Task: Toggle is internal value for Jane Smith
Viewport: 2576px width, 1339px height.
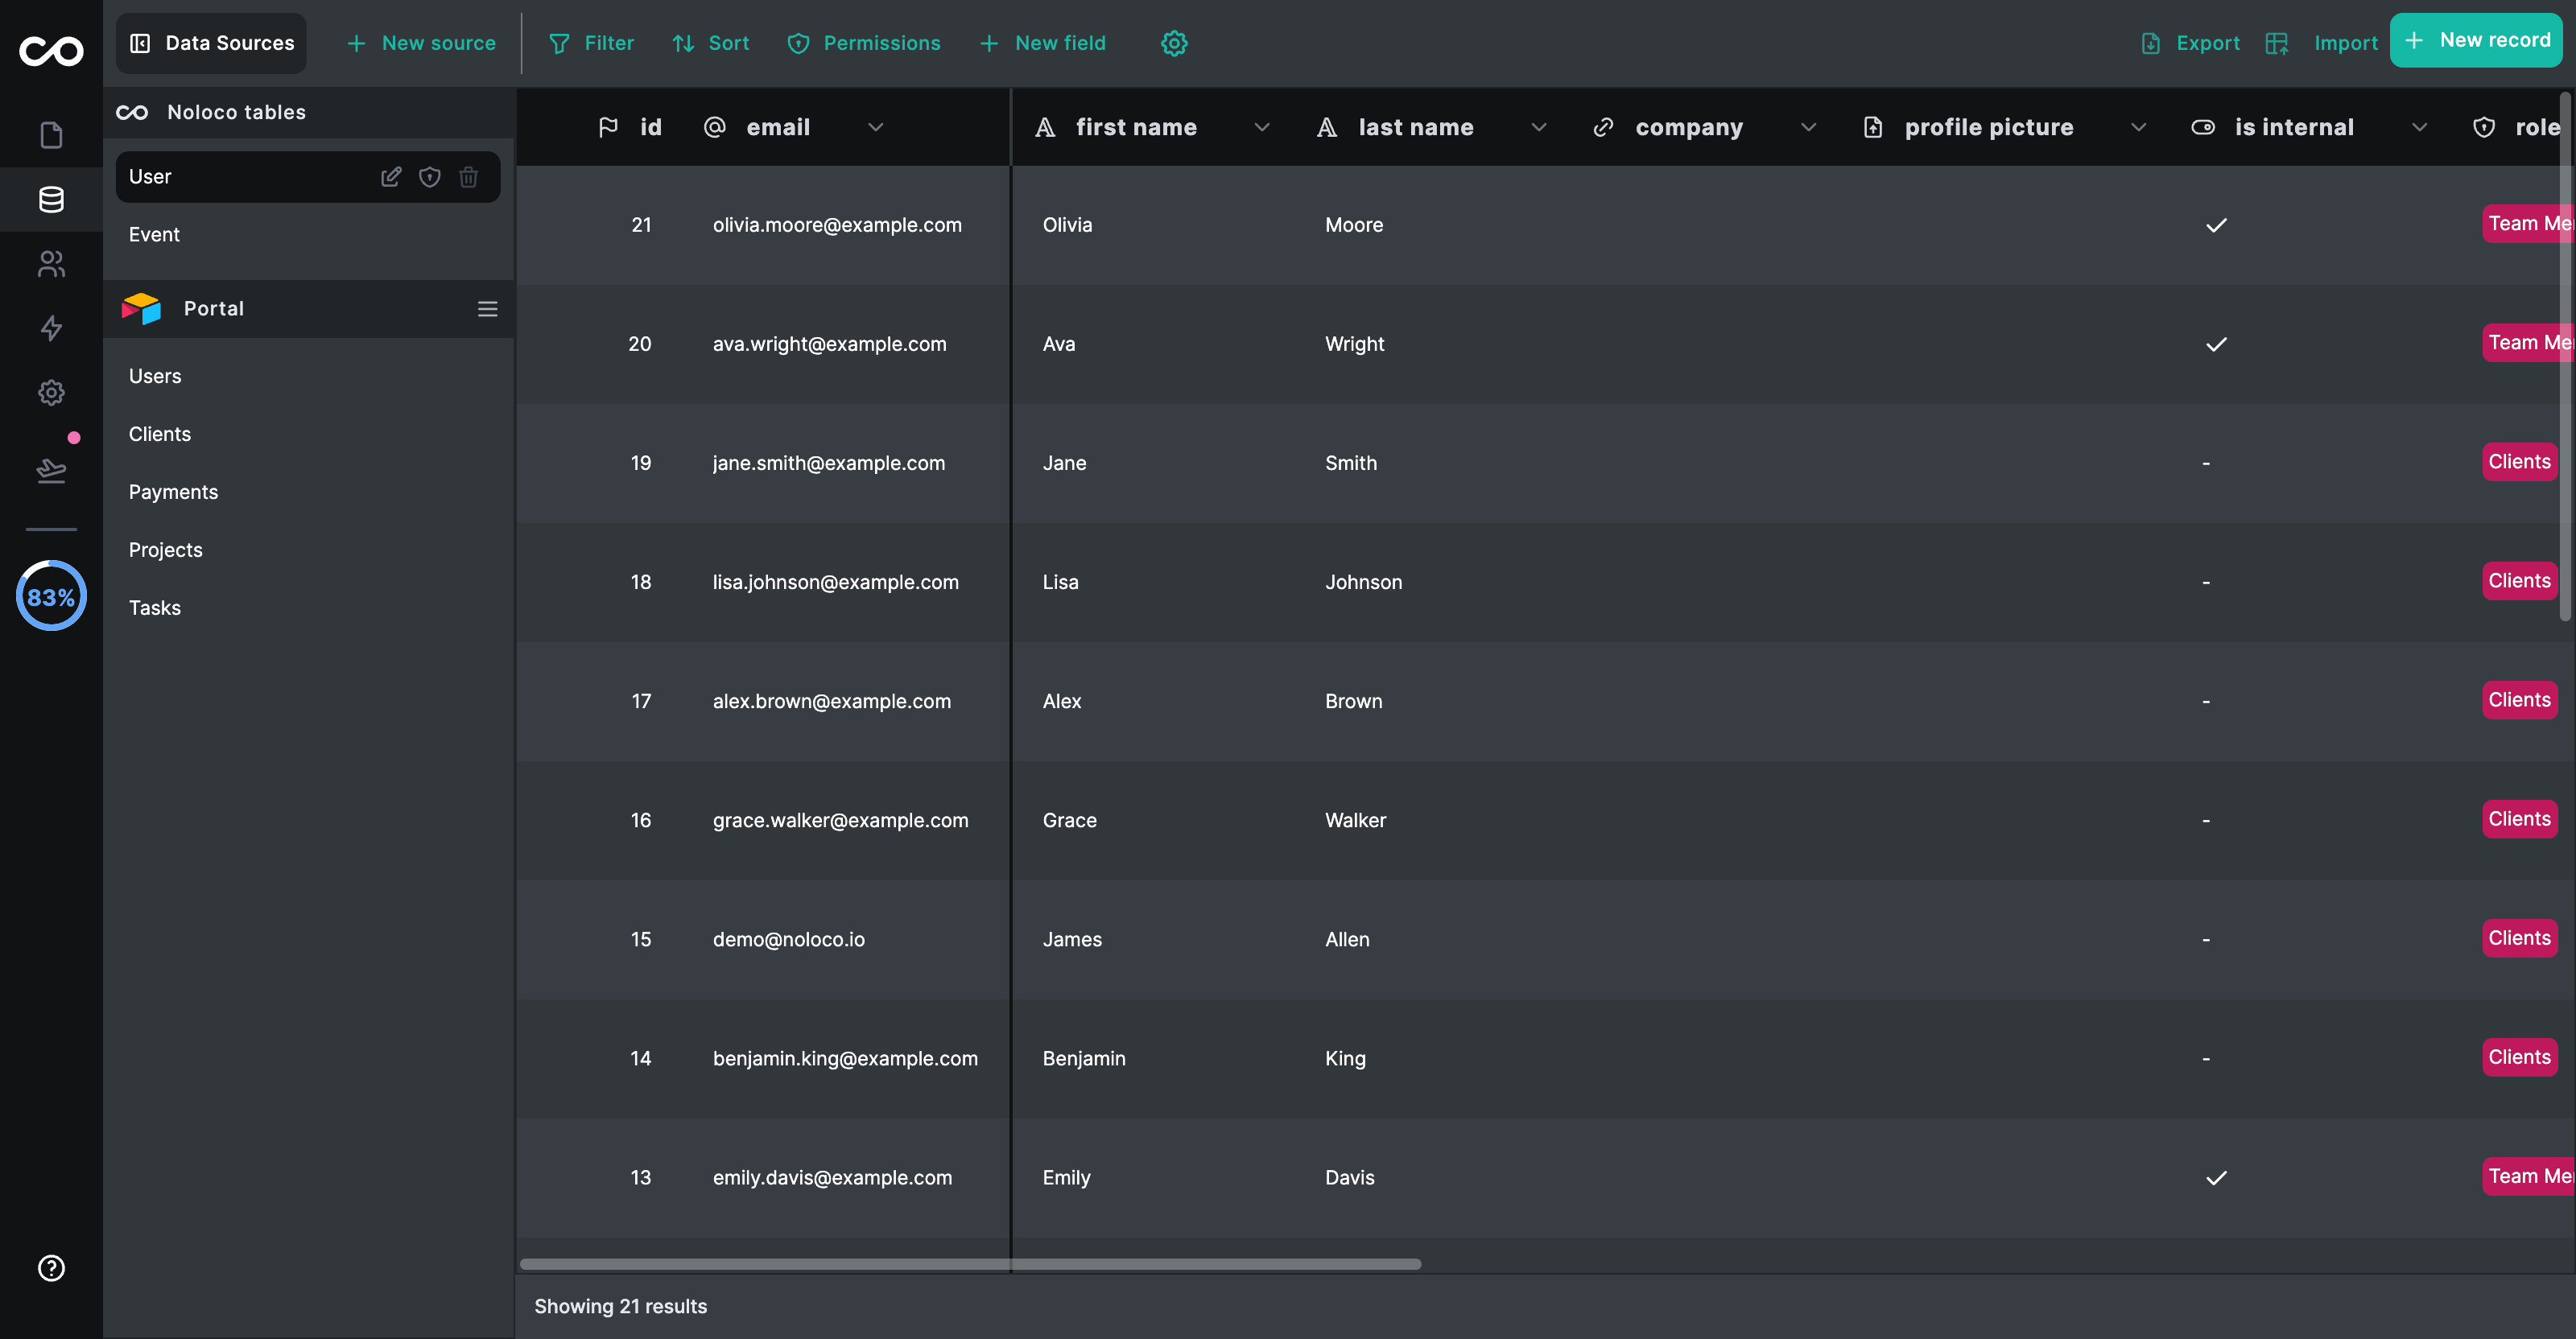Action: [x=2206, y=463]
